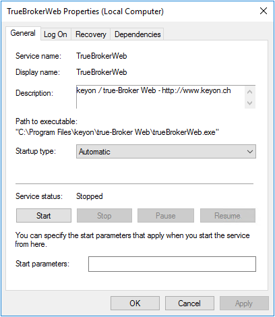Click the Start parameters input field
Viewport: 275px width, 317px height.
pyautogui.click(x=172, y=264)
